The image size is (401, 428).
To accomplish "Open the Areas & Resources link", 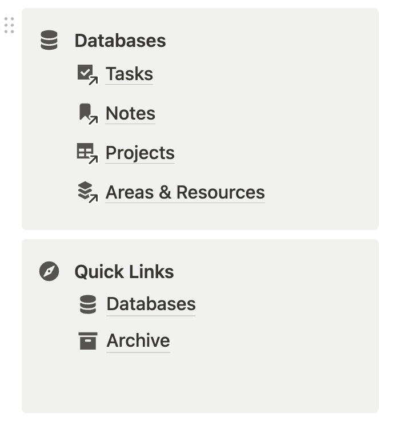I will 185,192.
